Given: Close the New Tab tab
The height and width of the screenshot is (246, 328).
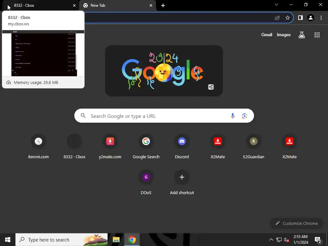Looking at the screenshot, I should (151, 5).
